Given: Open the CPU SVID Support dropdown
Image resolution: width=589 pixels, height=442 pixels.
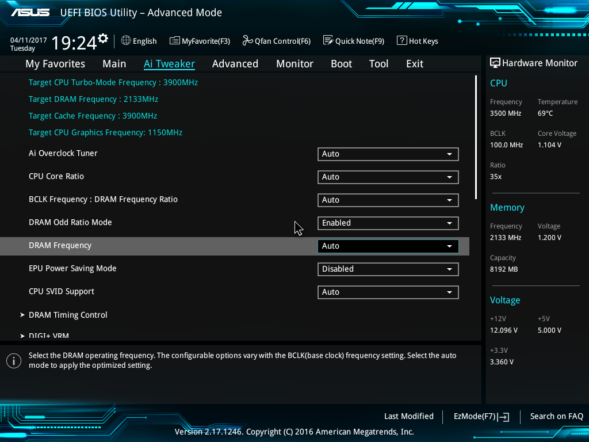Looking at the screenshot, I should [x=388, y=292].
